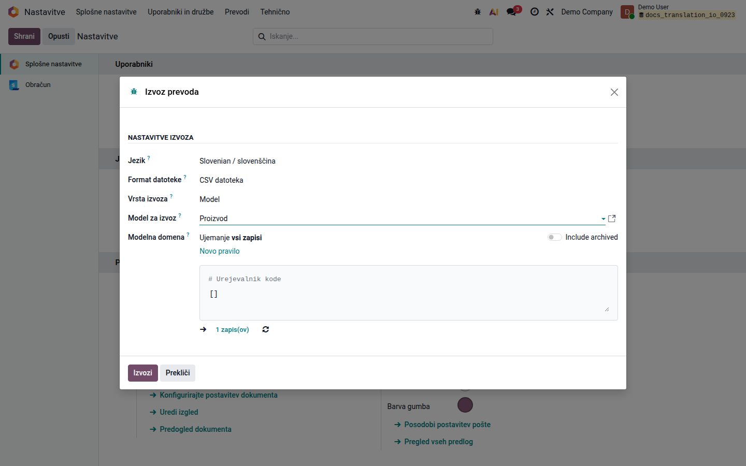This screenshot has width=746, height=466.
Task: Click the wrench and screwdriver tools icon
Action: click(x=550, y=12)
